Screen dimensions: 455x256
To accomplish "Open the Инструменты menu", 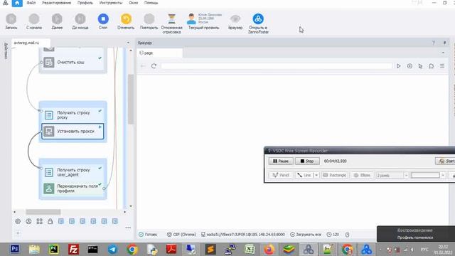I will pos(111,3).
